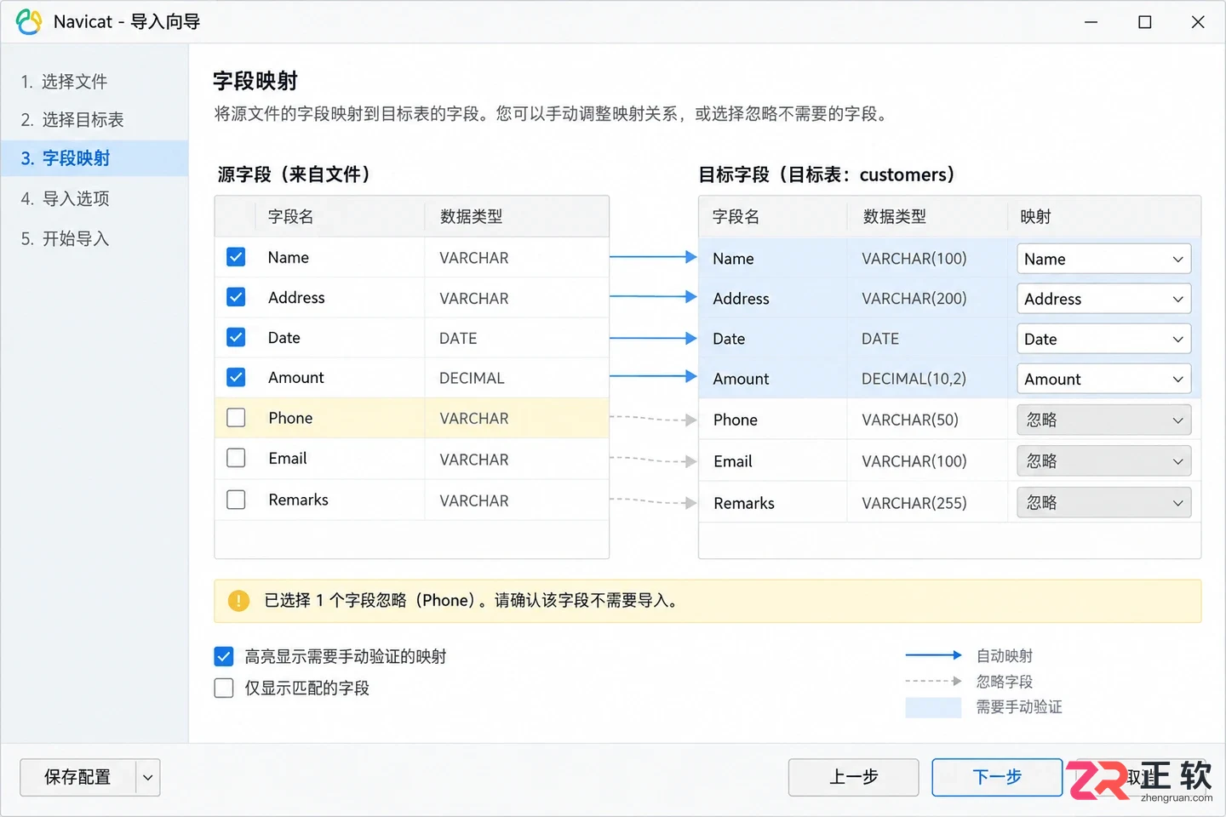Open the Amount mapping dropdown
Image resolution: width=1226 pixels, height=817 pixels.
(x=1103, y=379)
